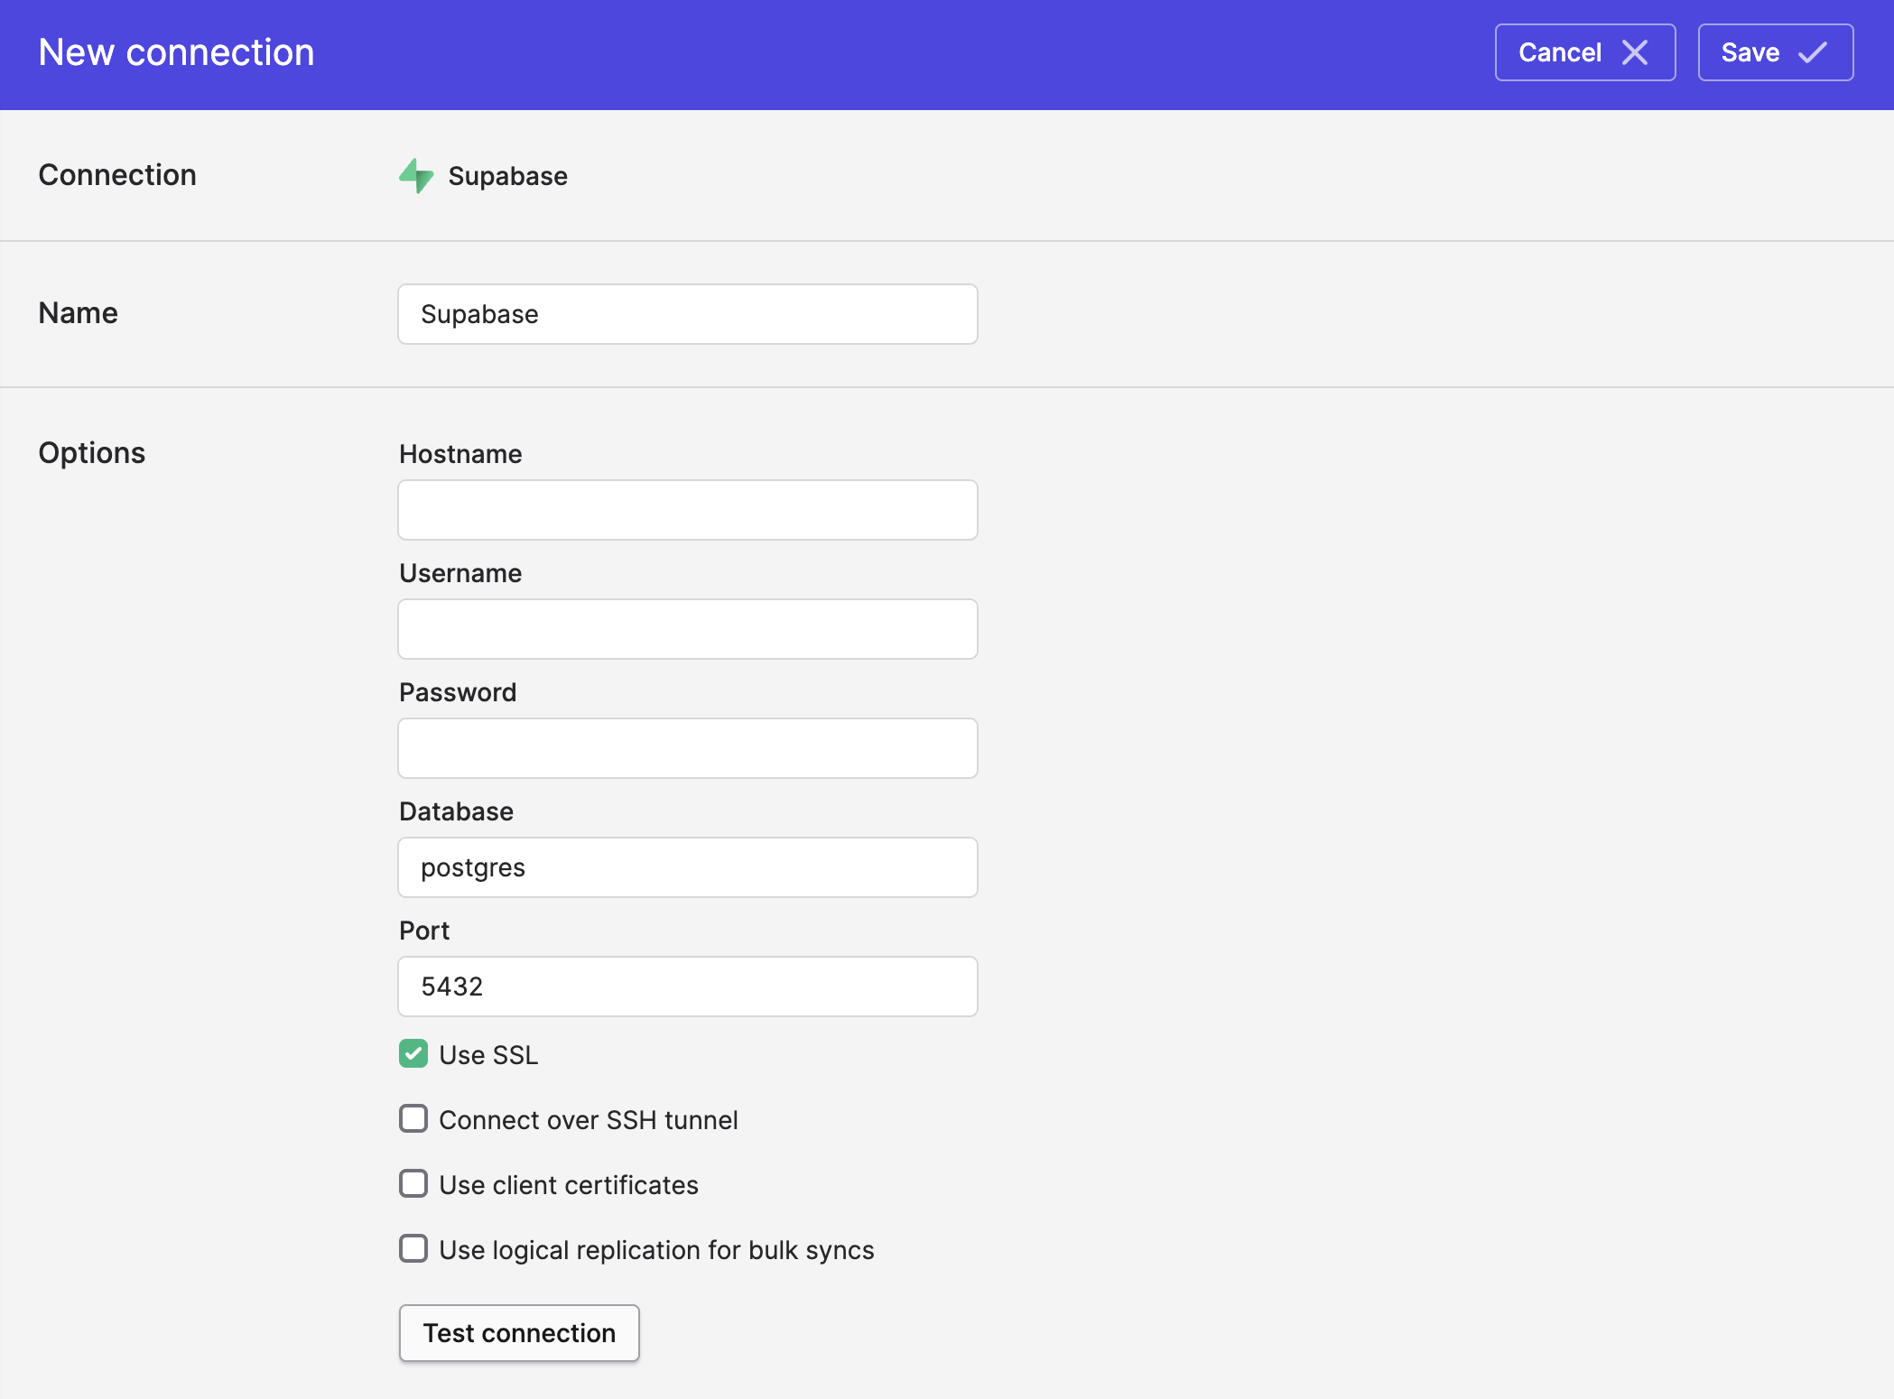Edit the Database field containing postgres
1894x1399 pixels.
(688, 867)
